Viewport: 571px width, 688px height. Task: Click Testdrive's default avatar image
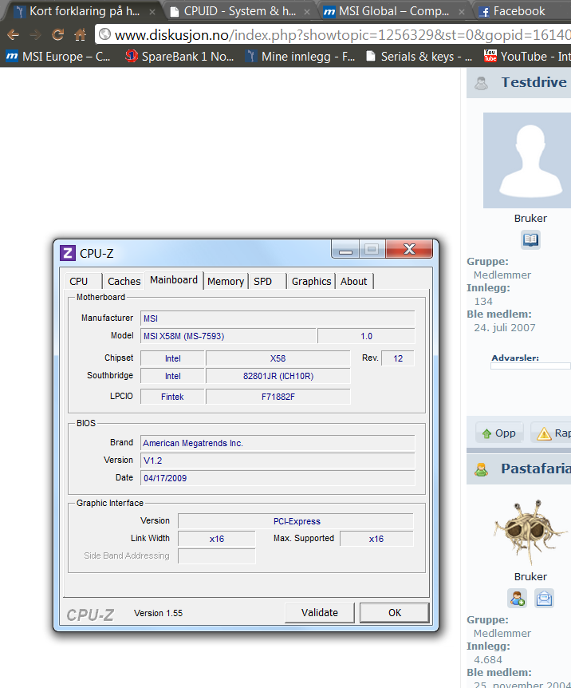(527, 160)
